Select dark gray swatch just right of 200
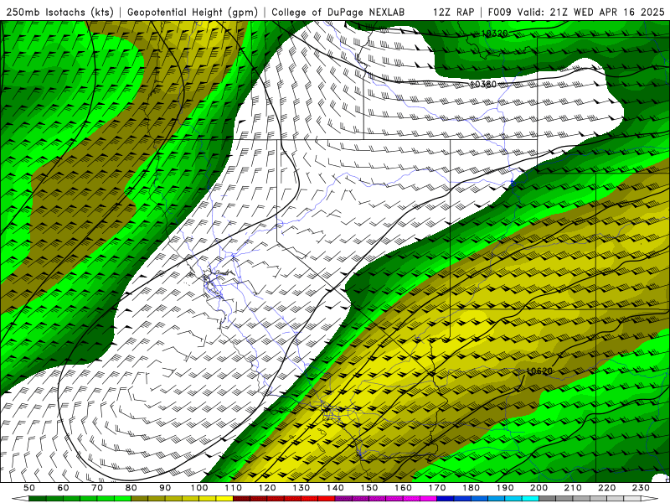Image resolution: width=670 pixels, height=503 pixels. (x=548, y=499)
